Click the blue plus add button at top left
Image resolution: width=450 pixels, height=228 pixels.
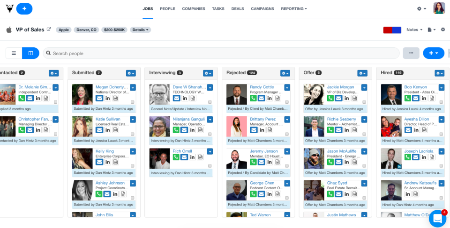point(24,8)
